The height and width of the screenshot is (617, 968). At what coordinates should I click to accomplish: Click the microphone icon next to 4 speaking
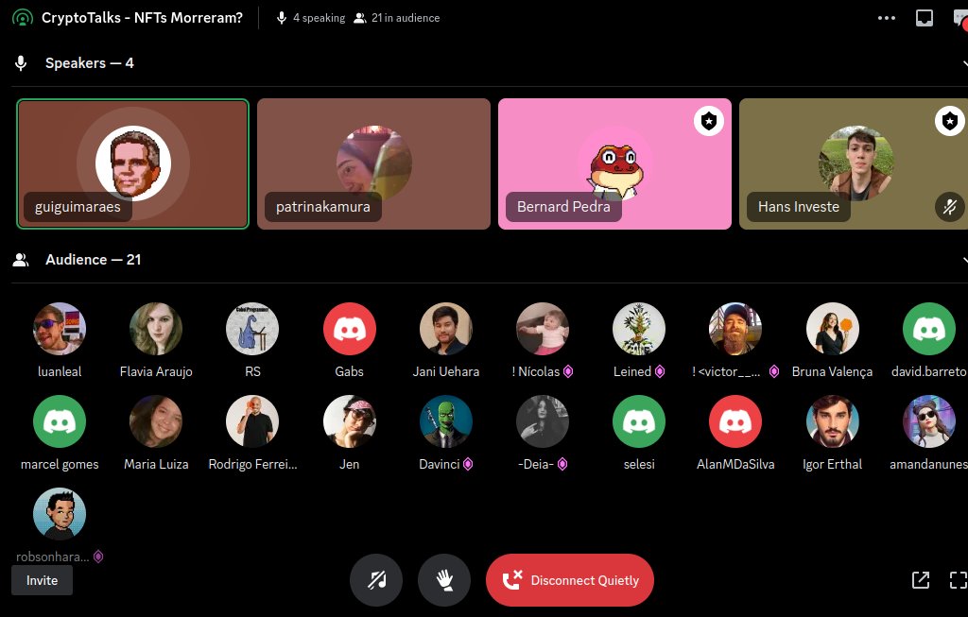click(x=282, y=18)
